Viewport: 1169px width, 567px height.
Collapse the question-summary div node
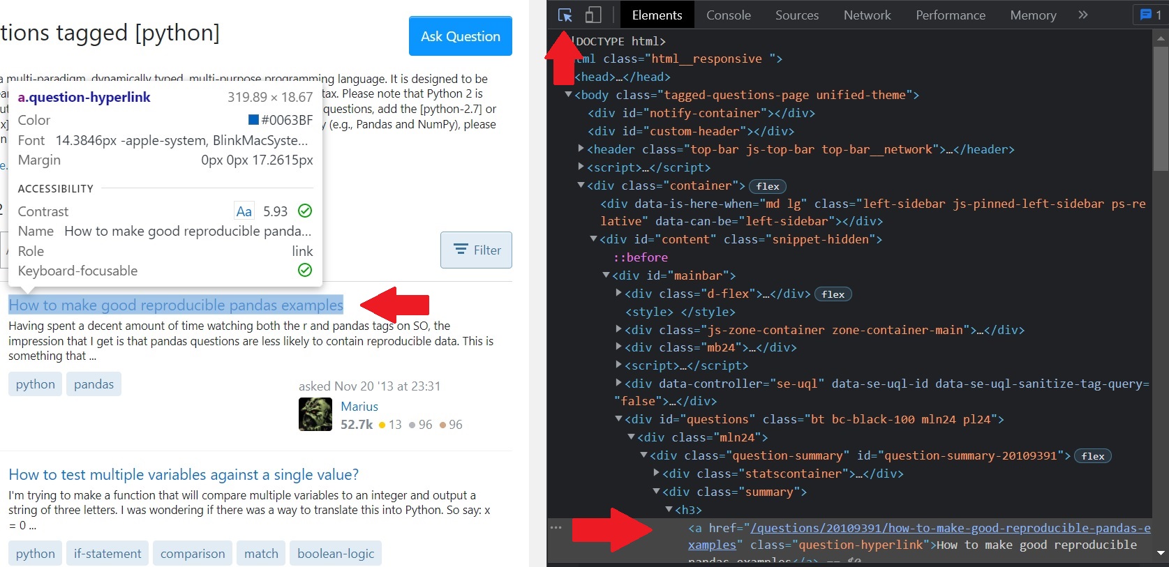(x=643, y=455)
